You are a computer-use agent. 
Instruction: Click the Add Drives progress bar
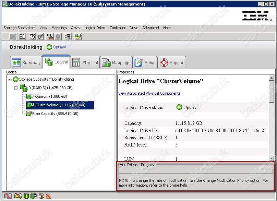click(x=196, y=171)
